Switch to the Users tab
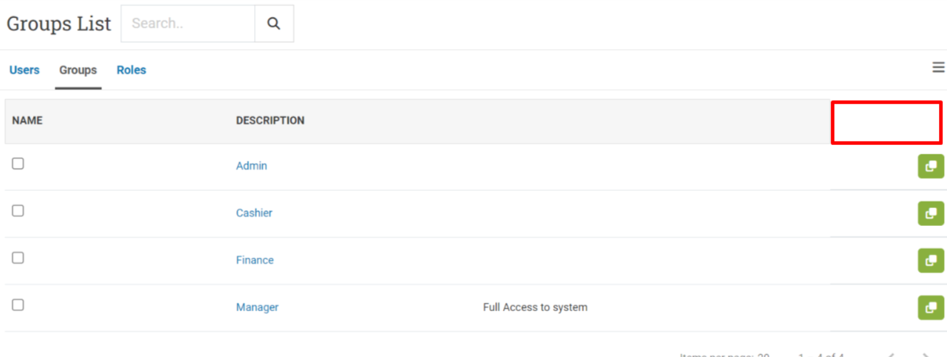Viewport: 947px width, 357px height. (24, 70)
